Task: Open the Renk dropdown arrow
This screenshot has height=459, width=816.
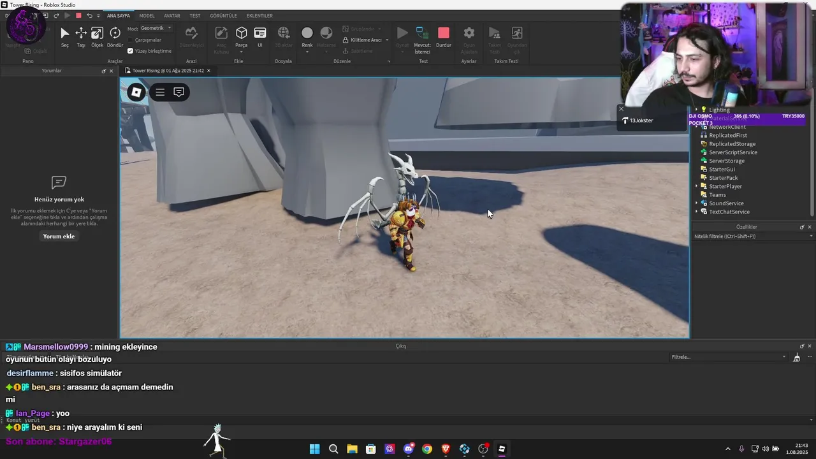Action: [307, 52]
